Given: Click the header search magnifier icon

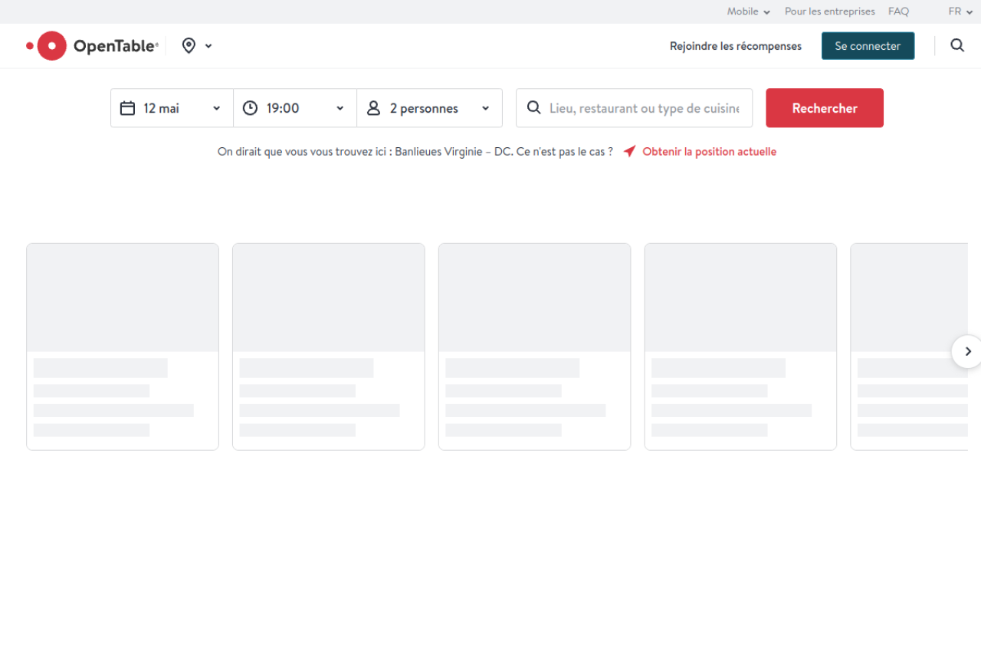Looking at the screenshot, I should tap(957, 45).
